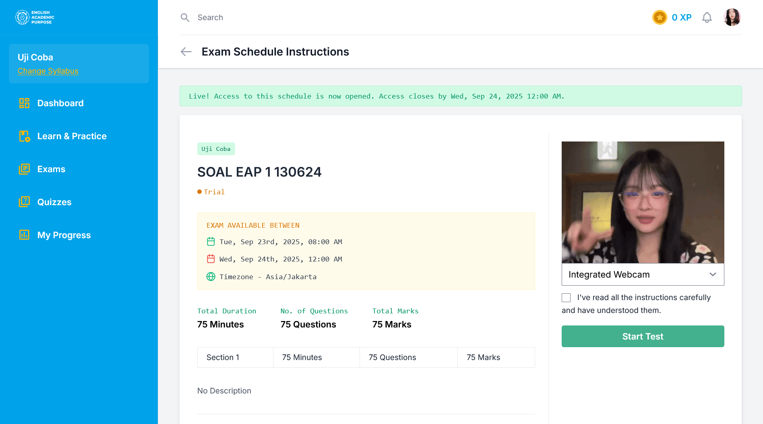
Task: Open the user profile avatar menu
Action: 732,17
